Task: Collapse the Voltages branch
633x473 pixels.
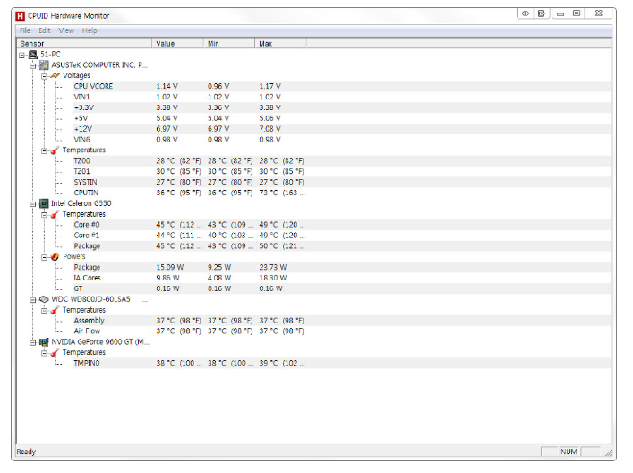Action: (44, 76)
